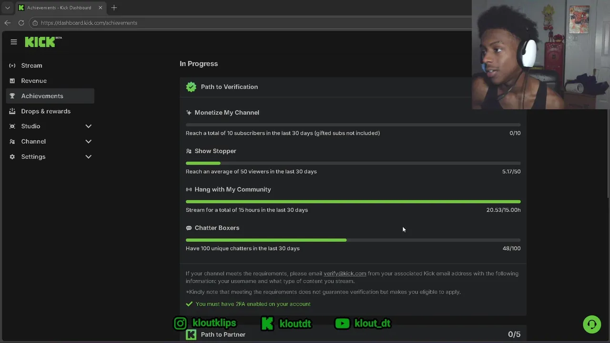
Task: Click the 20.53/15.00h hours value
Action: (504, 210)
